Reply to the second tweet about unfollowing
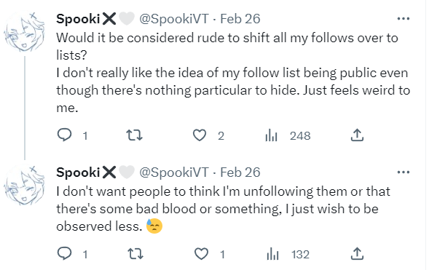The height and width of the screenshot is (270, 429). click(x=65, y=253)
